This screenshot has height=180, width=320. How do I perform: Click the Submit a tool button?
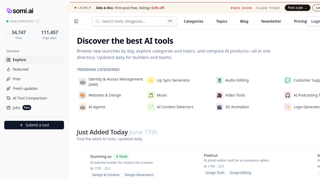(34, 125)
